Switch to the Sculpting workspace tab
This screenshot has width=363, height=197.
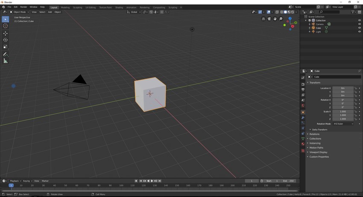(x=78, y=7)
